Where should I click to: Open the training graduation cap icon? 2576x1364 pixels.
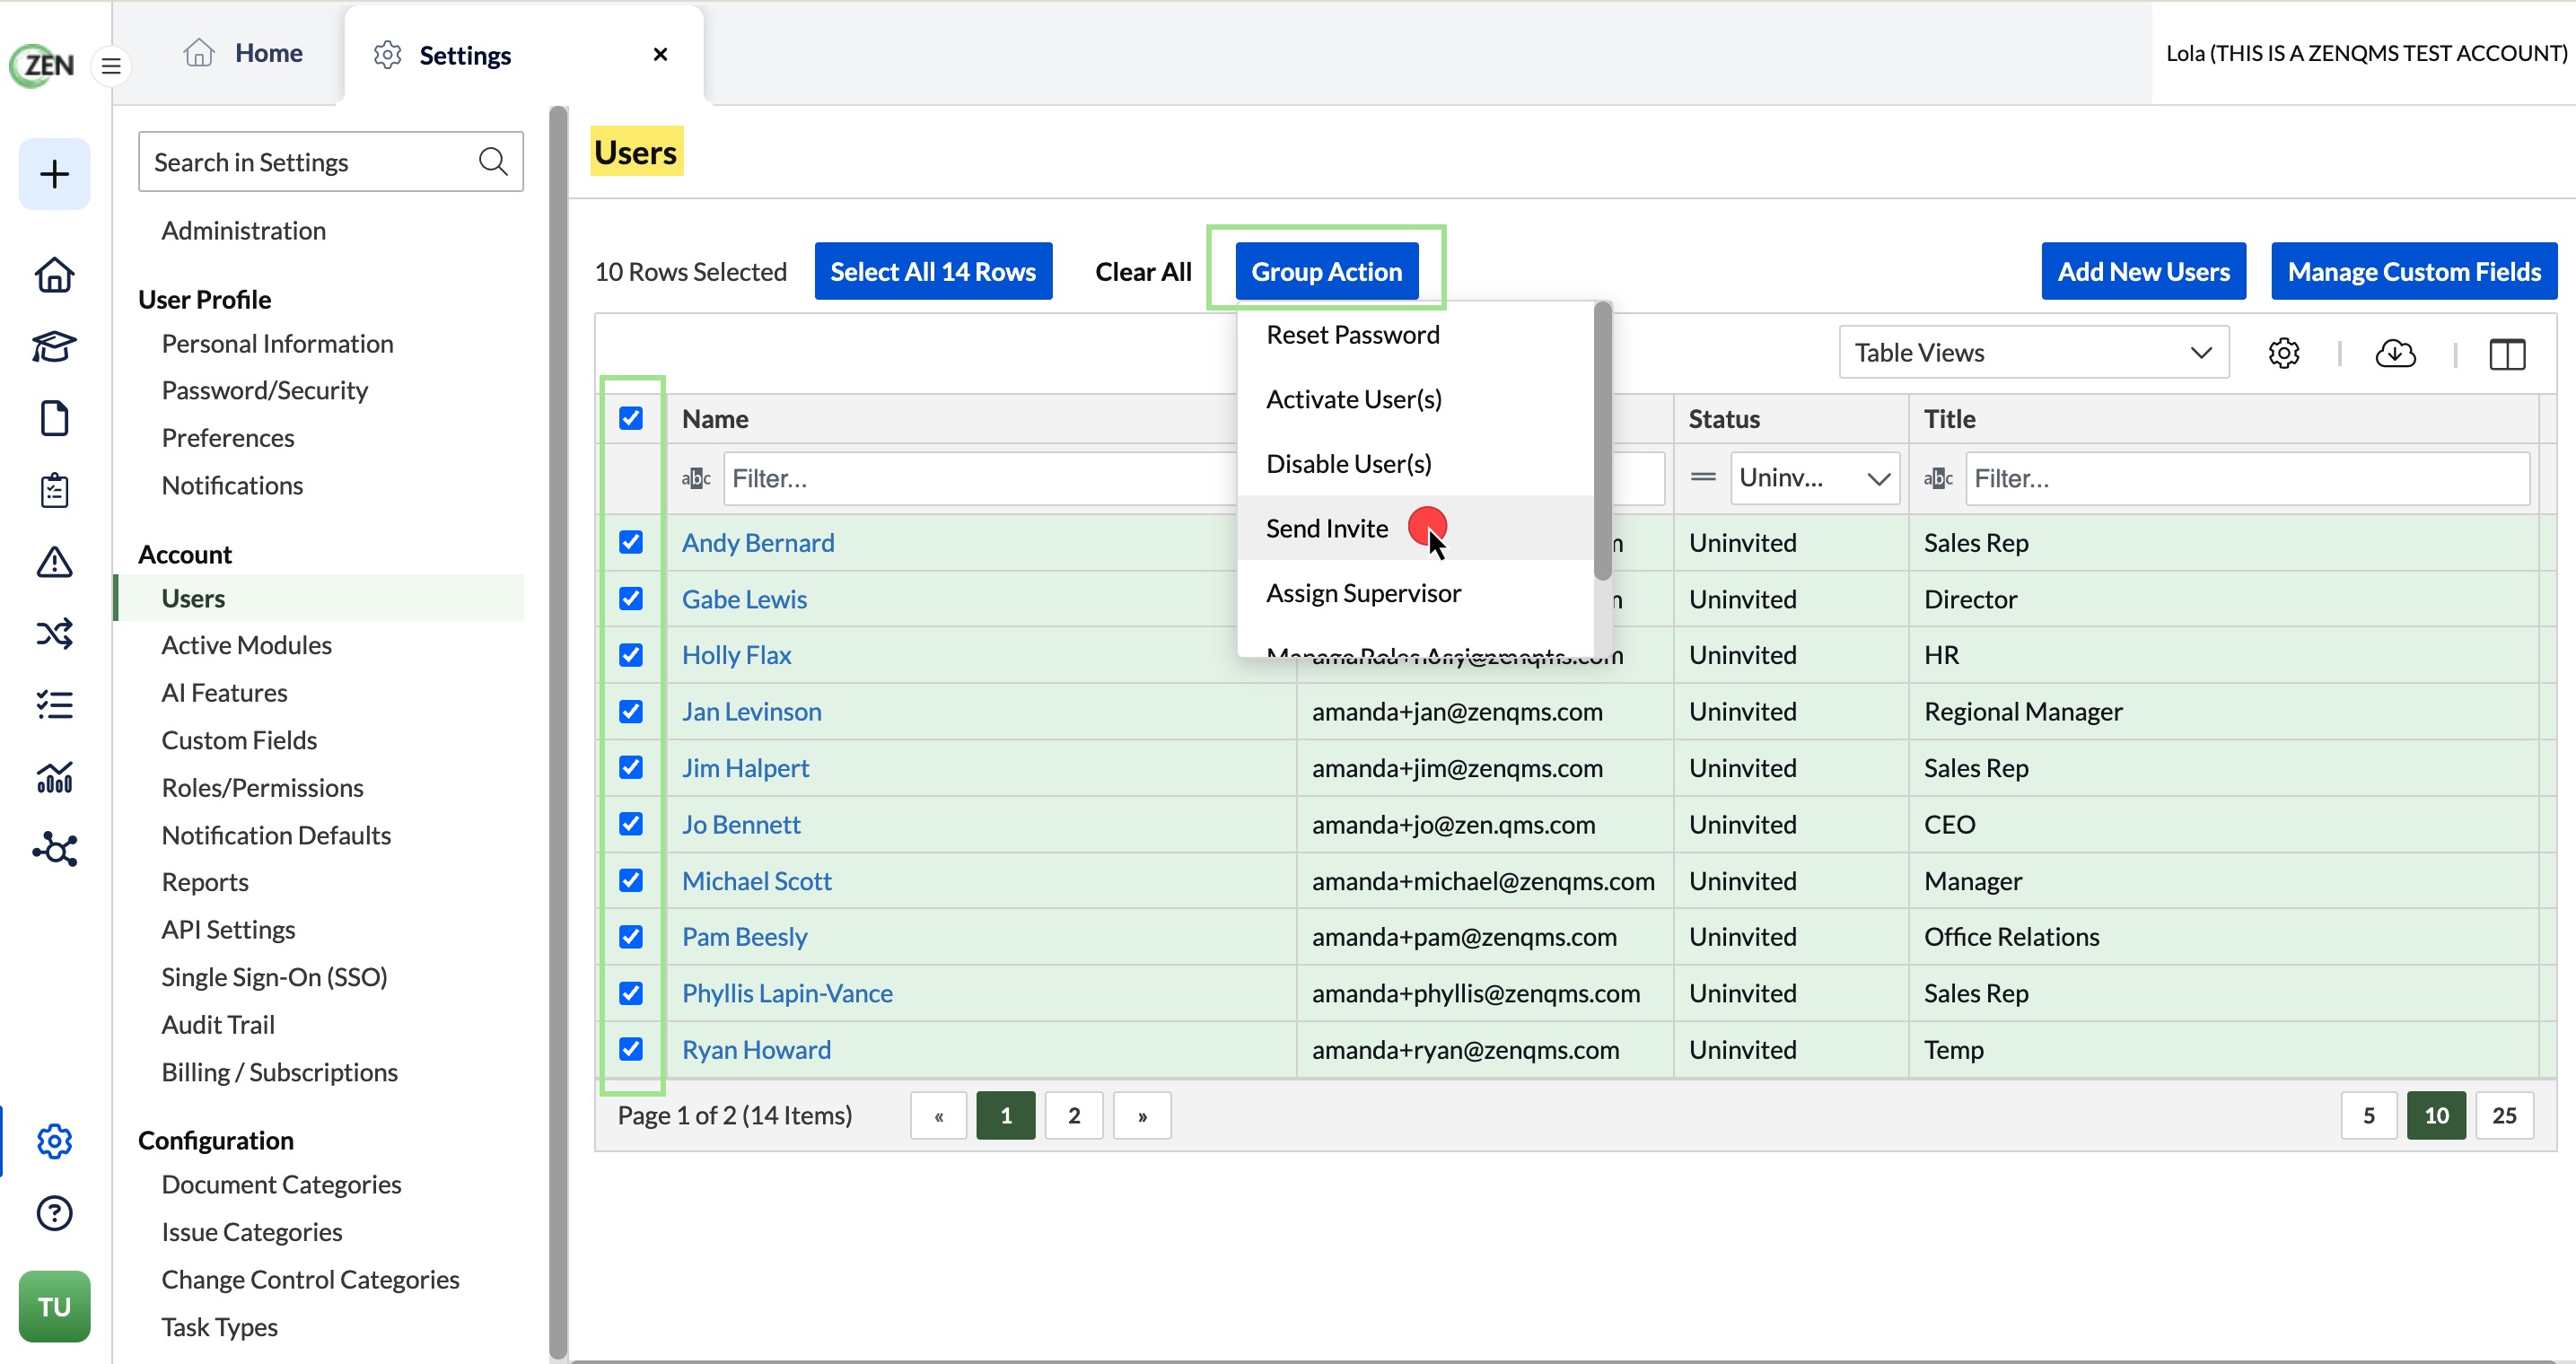(x=54, y=346)
